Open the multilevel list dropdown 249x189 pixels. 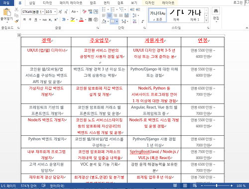click(x=125, y=9)
